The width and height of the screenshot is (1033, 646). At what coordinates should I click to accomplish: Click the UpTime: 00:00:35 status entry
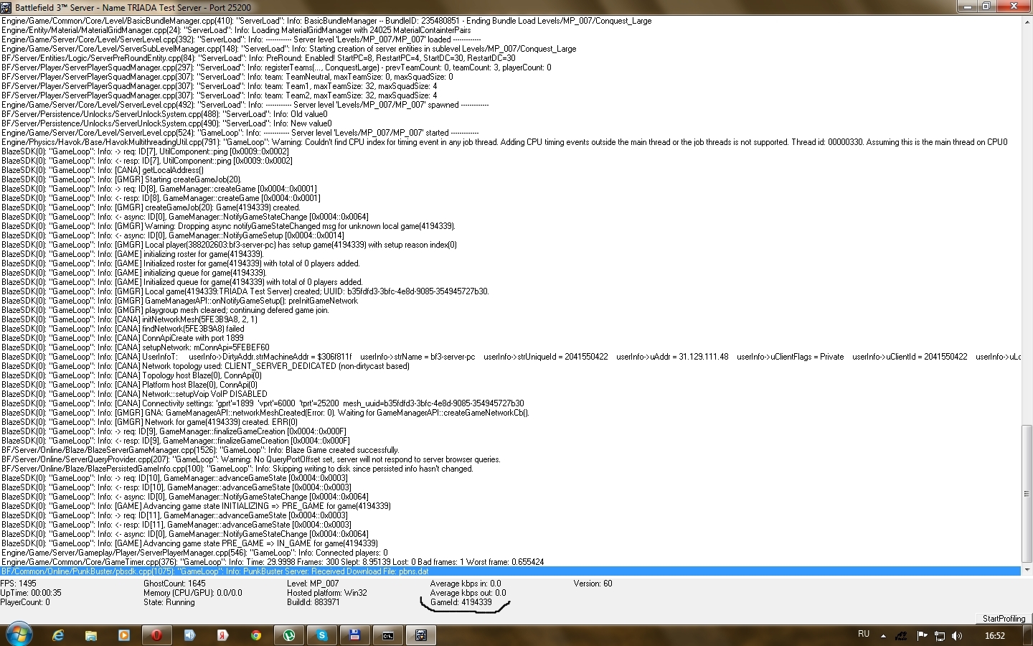coord(31,593)
